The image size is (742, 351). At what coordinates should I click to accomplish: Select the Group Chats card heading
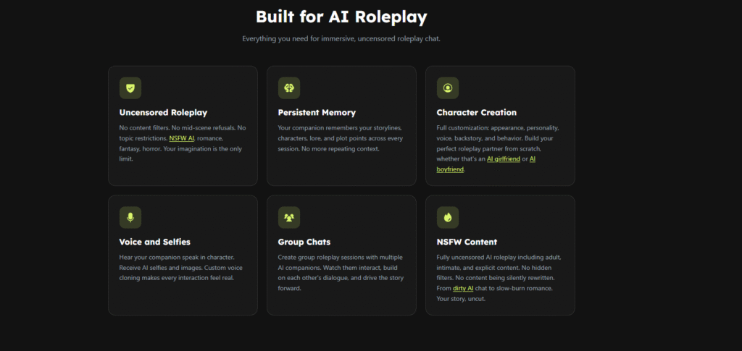(x=304, y=242)
